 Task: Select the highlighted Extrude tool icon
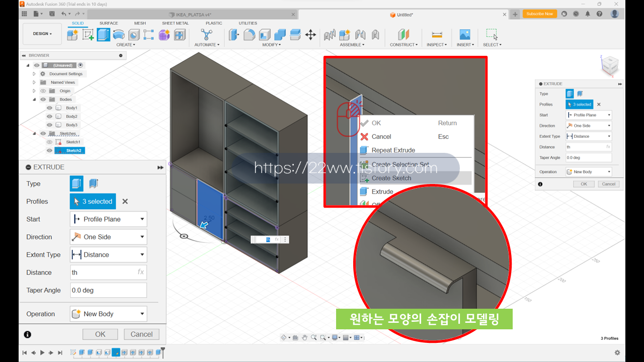(x=103, y=35)
